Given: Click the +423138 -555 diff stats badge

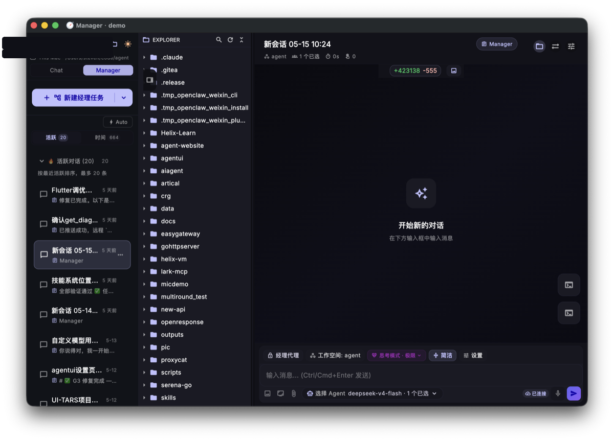Looking at the screenshot, I should click(x=415, y=71).
